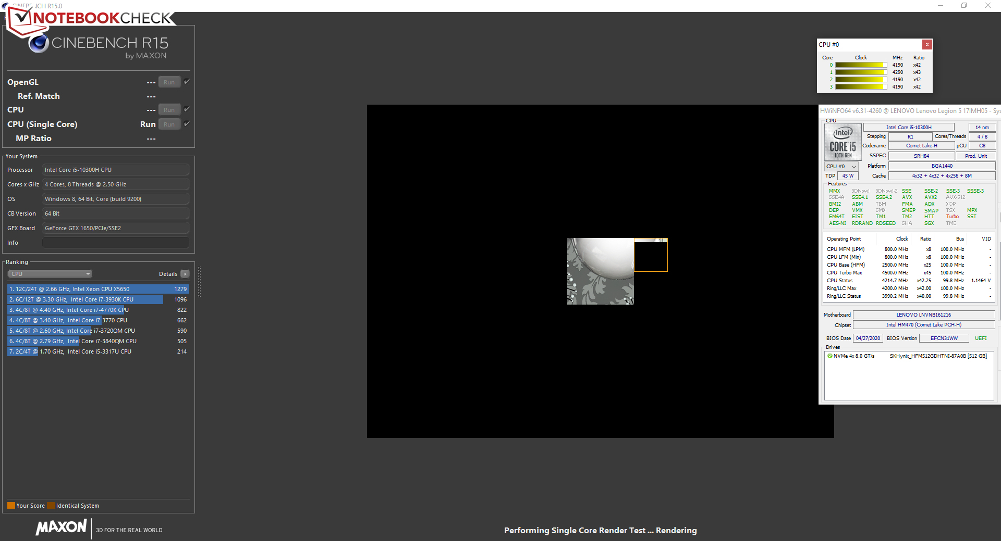The width and height of the screenshot is (1001, 541).
Task: Click the Core 2 clock bar
Action: [861, 80]
